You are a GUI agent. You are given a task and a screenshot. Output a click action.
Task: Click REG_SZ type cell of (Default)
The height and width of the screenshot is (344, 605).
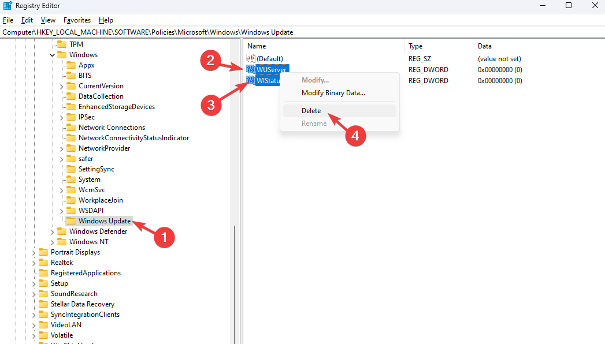point(420,58)
